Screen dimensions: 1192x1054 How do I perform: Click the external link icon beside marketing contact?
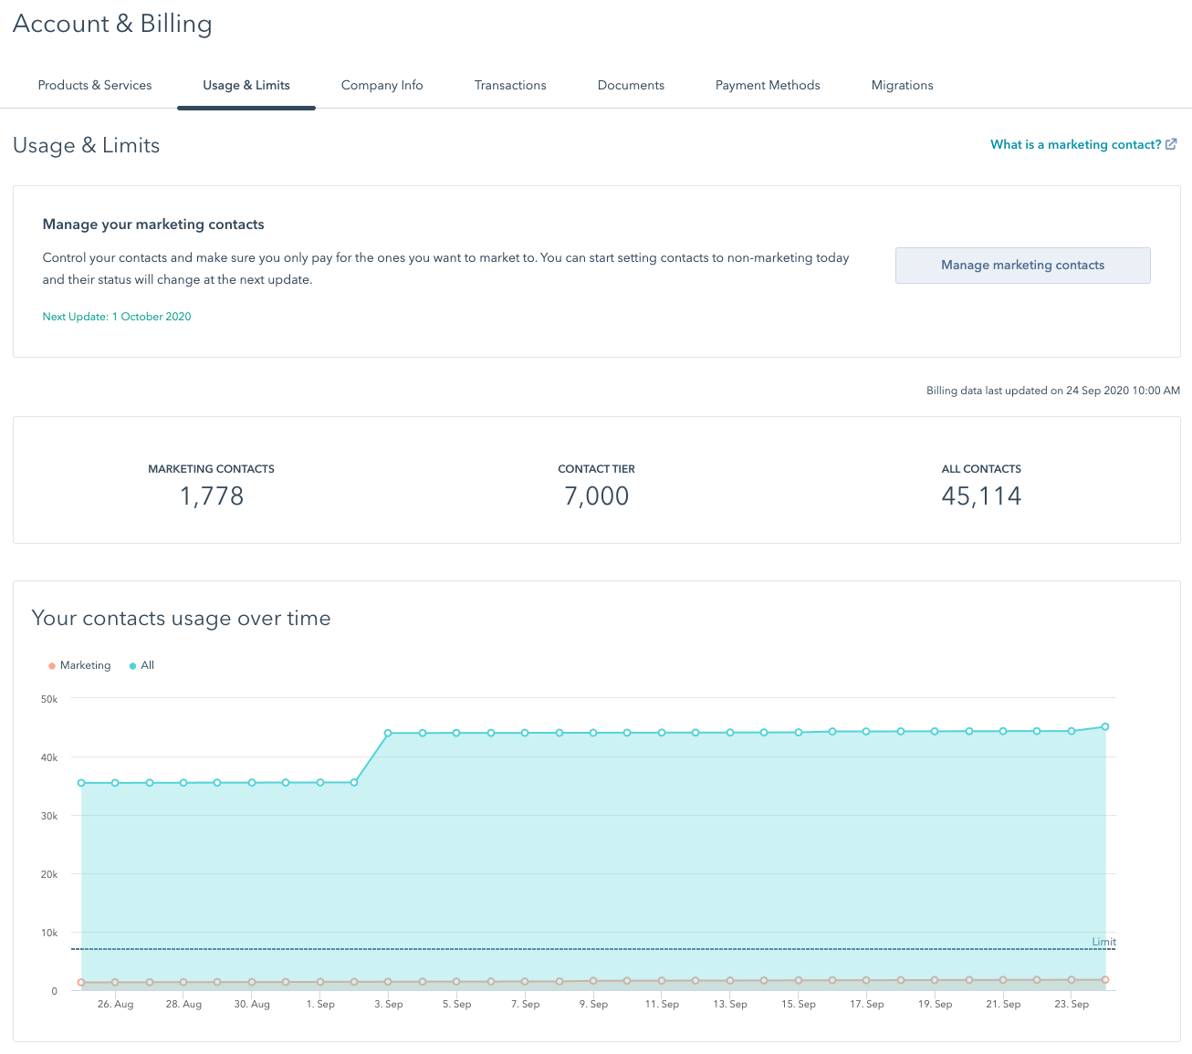tap(1171, 144)
